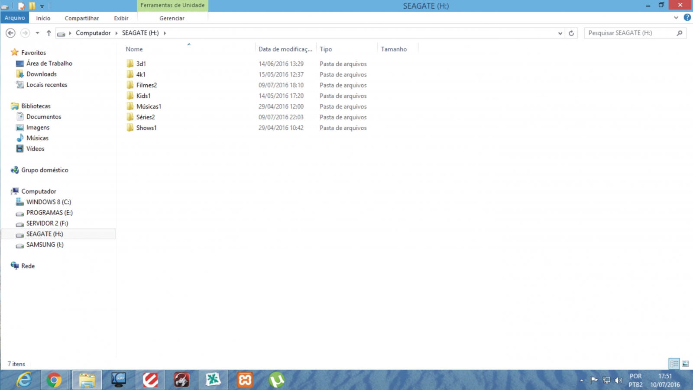
Task: Click the Forward navigation arrow
Action: [x=25, y=33]
